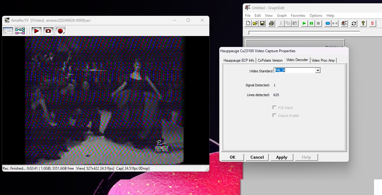Open the Graph menu in GraphEdit
Image resolution: width=382 pixels, height=195 pixels.
point(282,16)
